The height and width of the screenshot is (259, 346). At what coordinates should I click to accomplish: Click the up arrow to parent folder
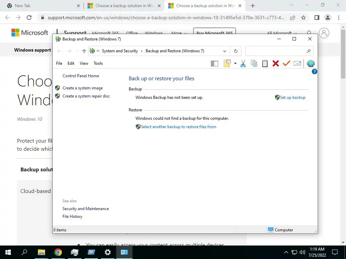84,51
